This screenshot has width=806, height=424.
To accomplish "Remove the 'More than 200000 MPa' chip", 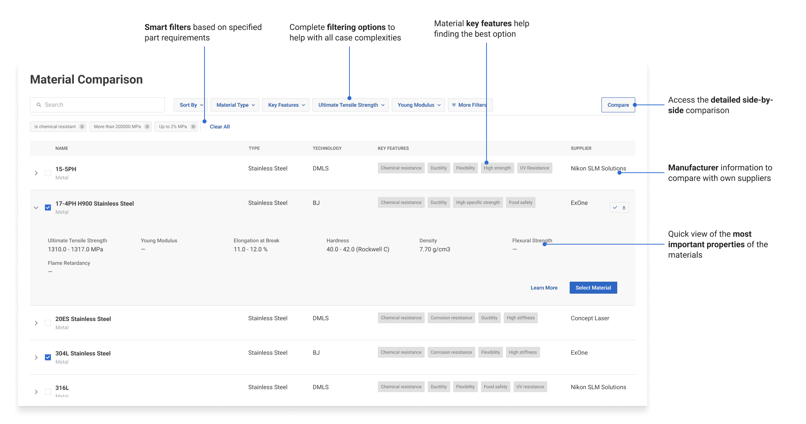I will (147, 127).
